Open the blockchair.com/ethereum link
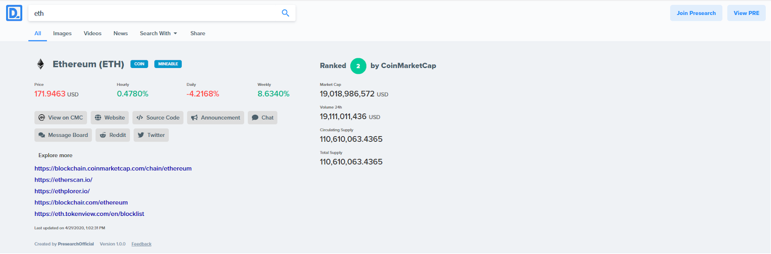771x254 pixels. click(81, 202)
